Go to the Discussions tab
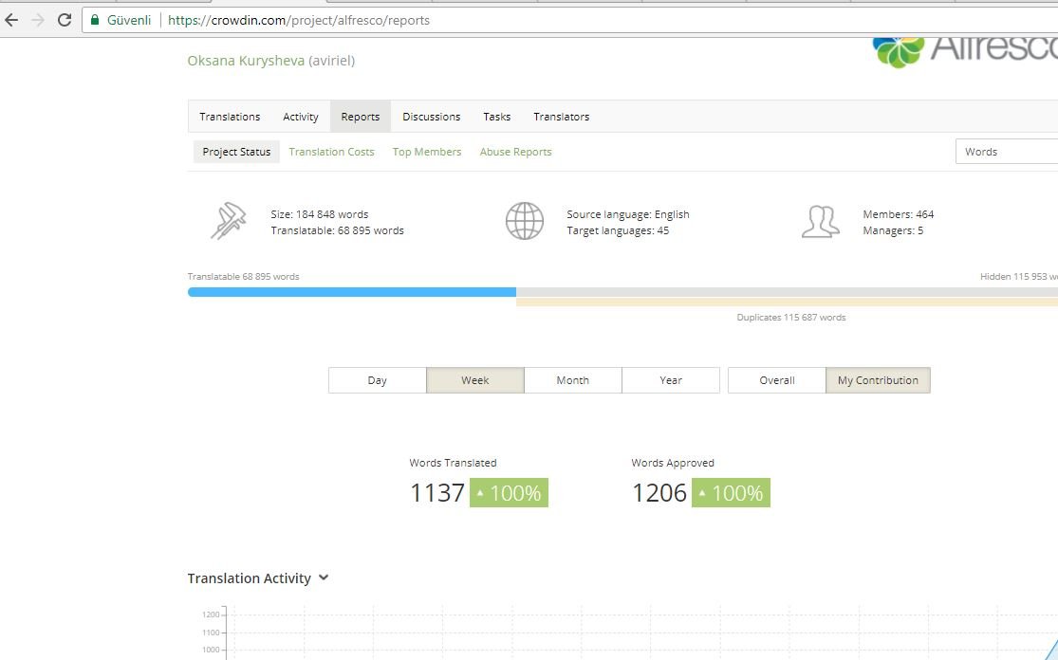 click(x=431, y=117)
